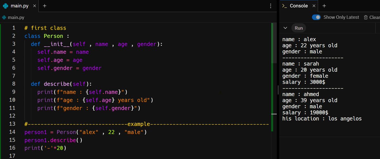Click the print age f-string line

(x=95, y=100)
